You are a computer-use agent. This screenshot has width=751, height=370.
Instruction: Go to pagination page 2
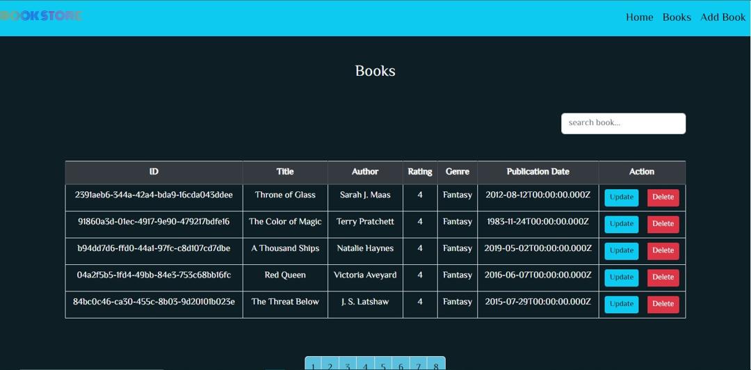click(x=330, y=364)
